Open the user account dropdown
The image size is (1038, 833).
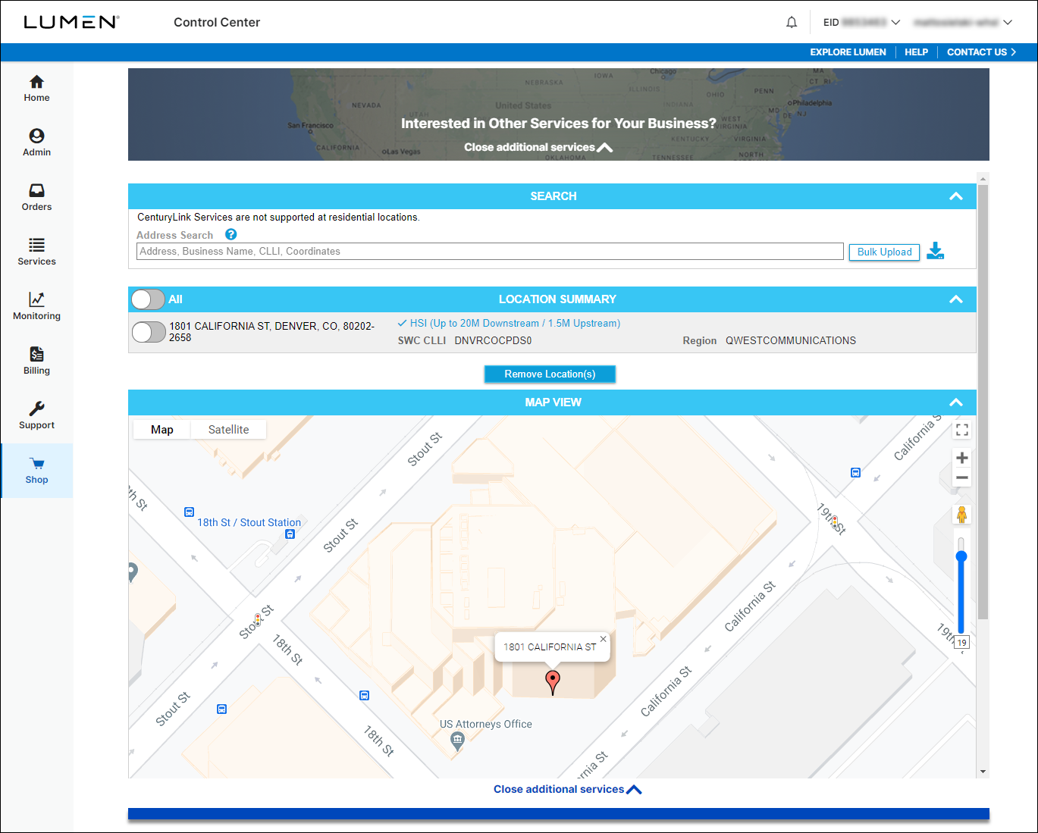pos(963,23)
